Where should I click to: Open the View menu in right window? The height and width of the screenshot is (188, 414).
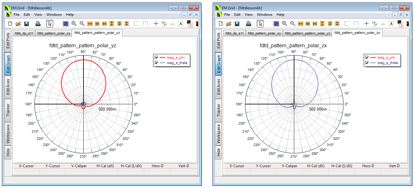click(249, 15)
